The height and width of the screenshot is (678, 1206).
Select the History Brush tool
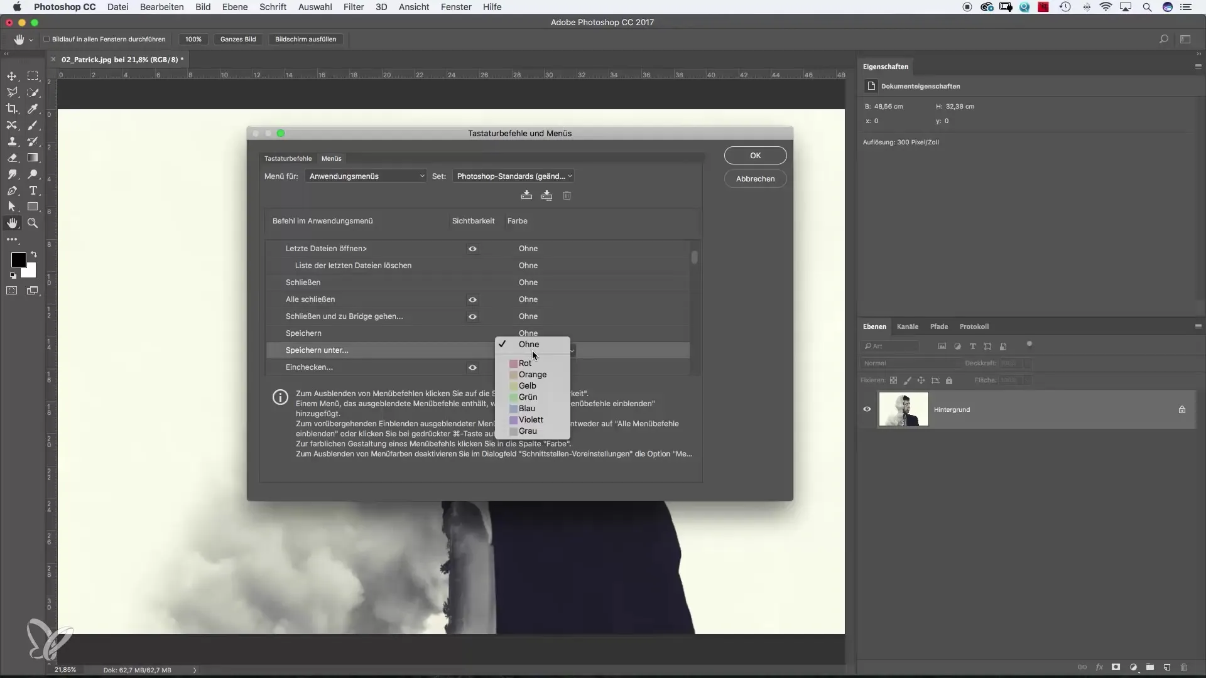click(33, 141)
